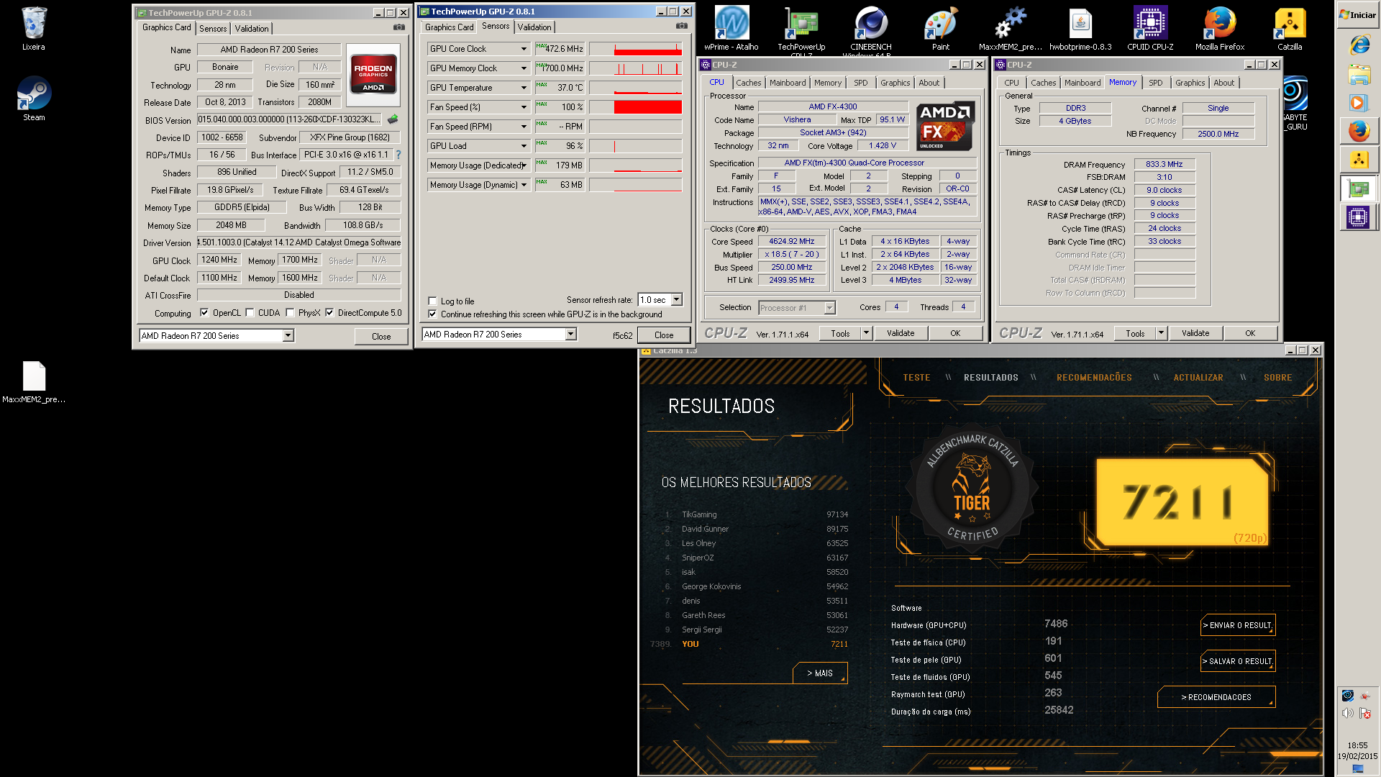1381x777 pixels.
Task: Switch to Firefox via the taskbar button
Action: [1359, 131]
